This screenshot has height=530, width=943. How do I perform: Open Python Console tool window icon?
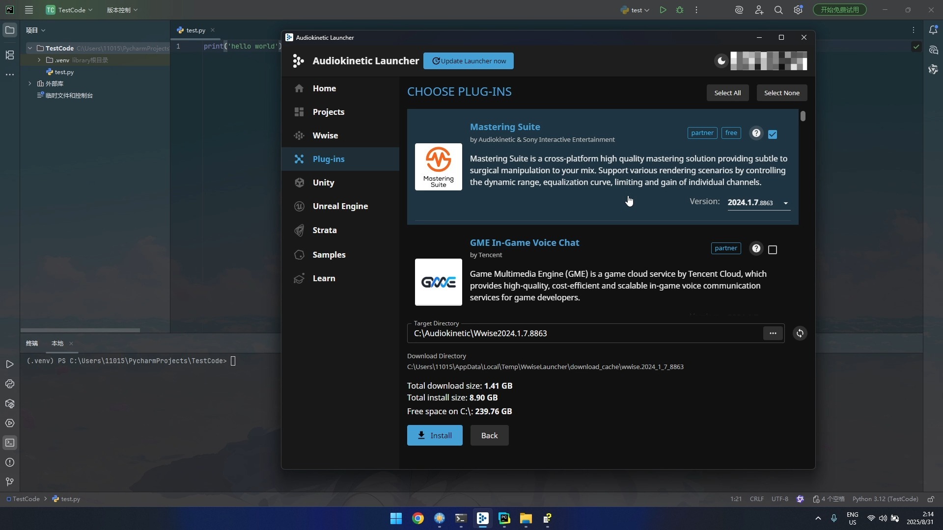point(10,384)
